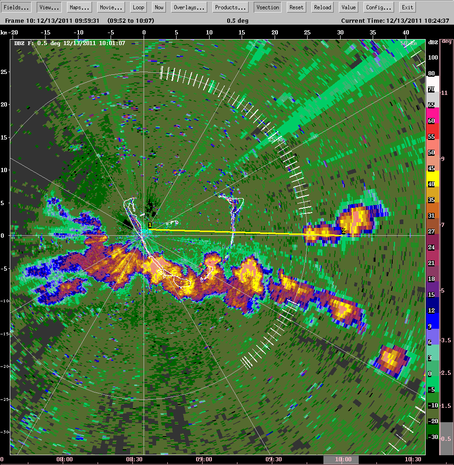This screenshot has height=465, width=454.
Task: Toggle the radar animation Loop
Action: tap(138, 7)
